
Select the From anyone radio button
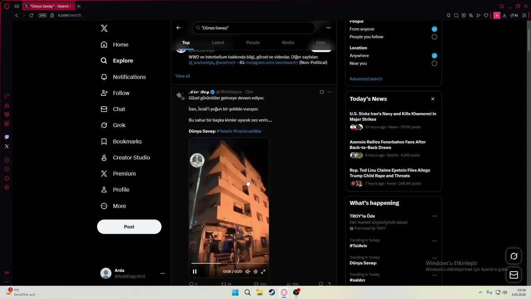coord(434,29)
